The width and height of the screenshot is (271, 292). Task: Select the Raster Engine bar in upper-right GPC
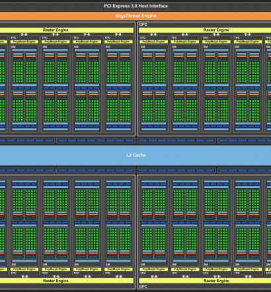(205, 30)
